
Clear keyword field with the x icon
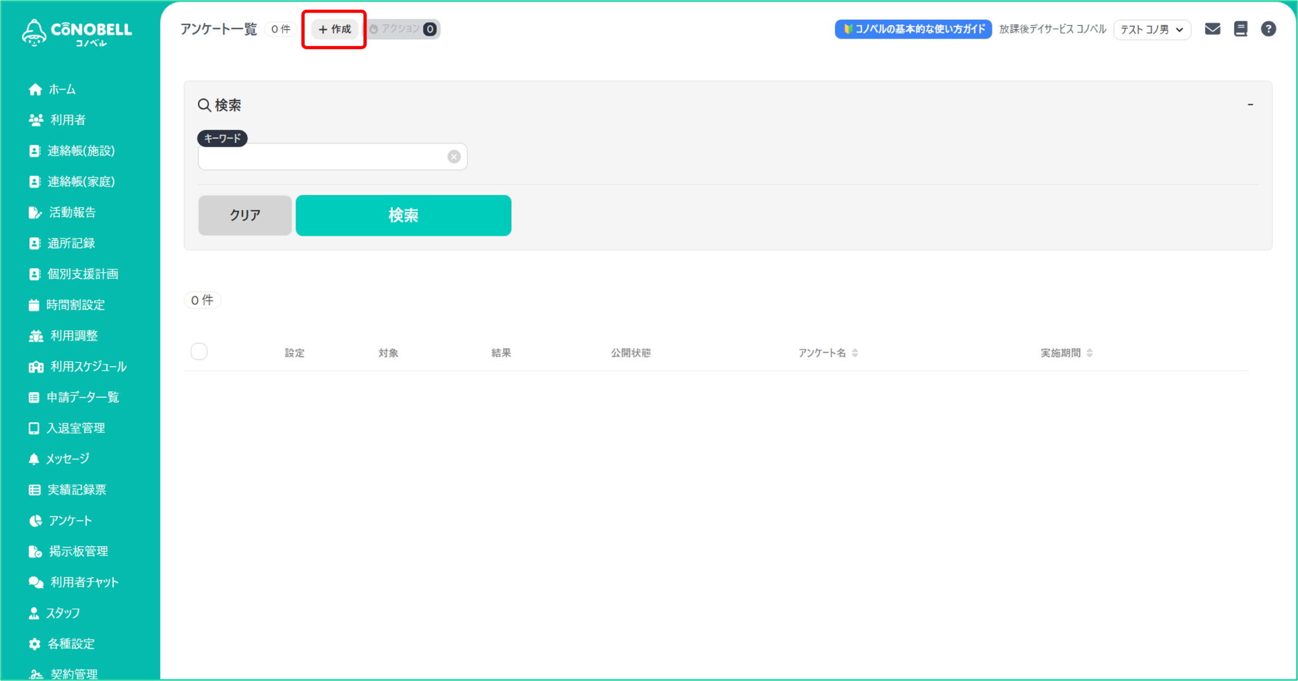(x=454, y=157)
